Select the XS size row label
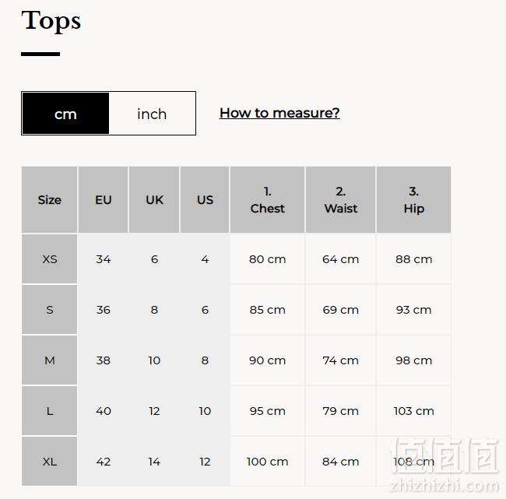 click(x=49, y=259)
